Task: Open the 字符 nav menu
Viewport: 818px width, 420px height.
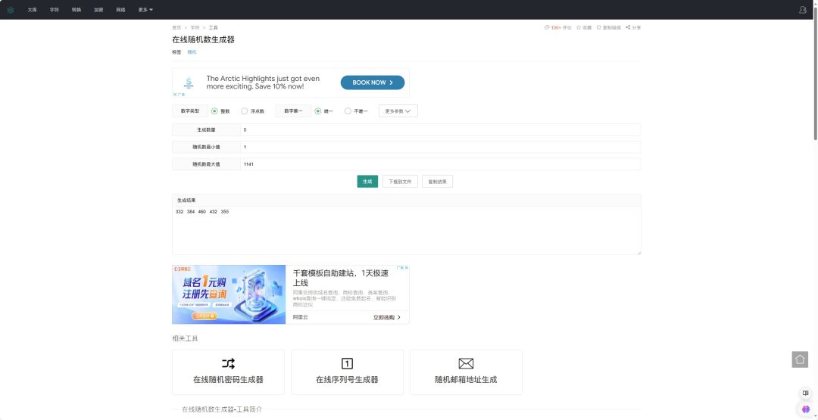Action: tap(55, 10)
